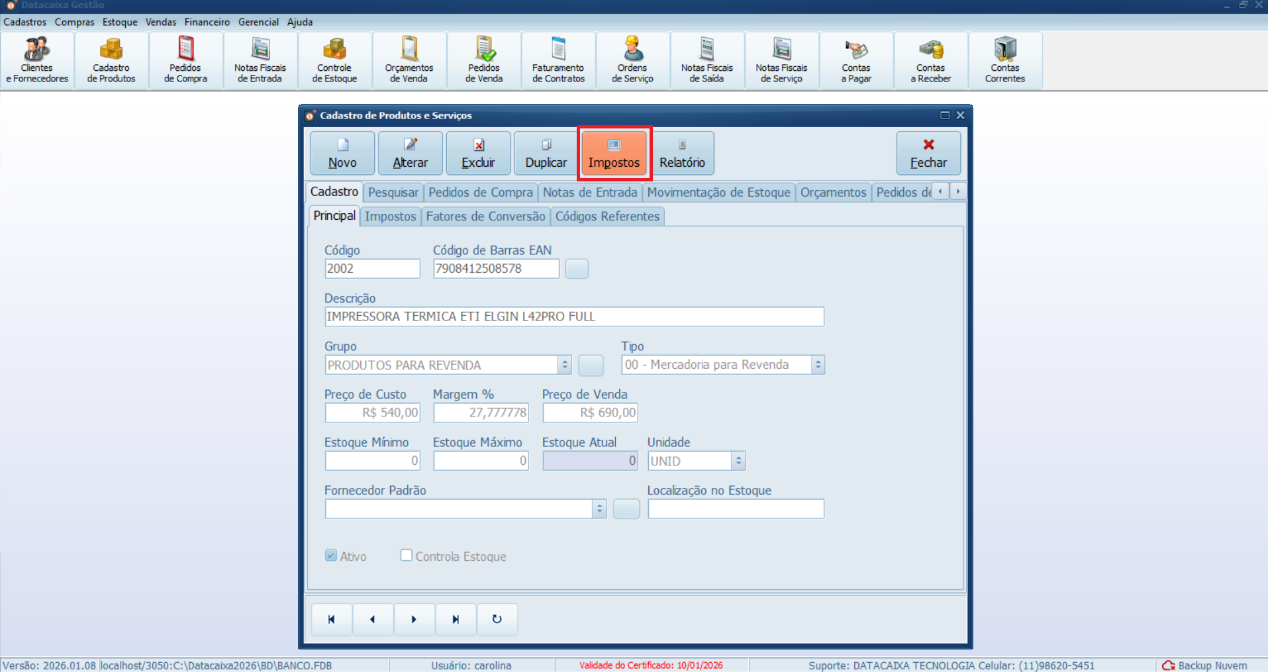
Task: Open Controle de Estoque module
Action: 334,60
